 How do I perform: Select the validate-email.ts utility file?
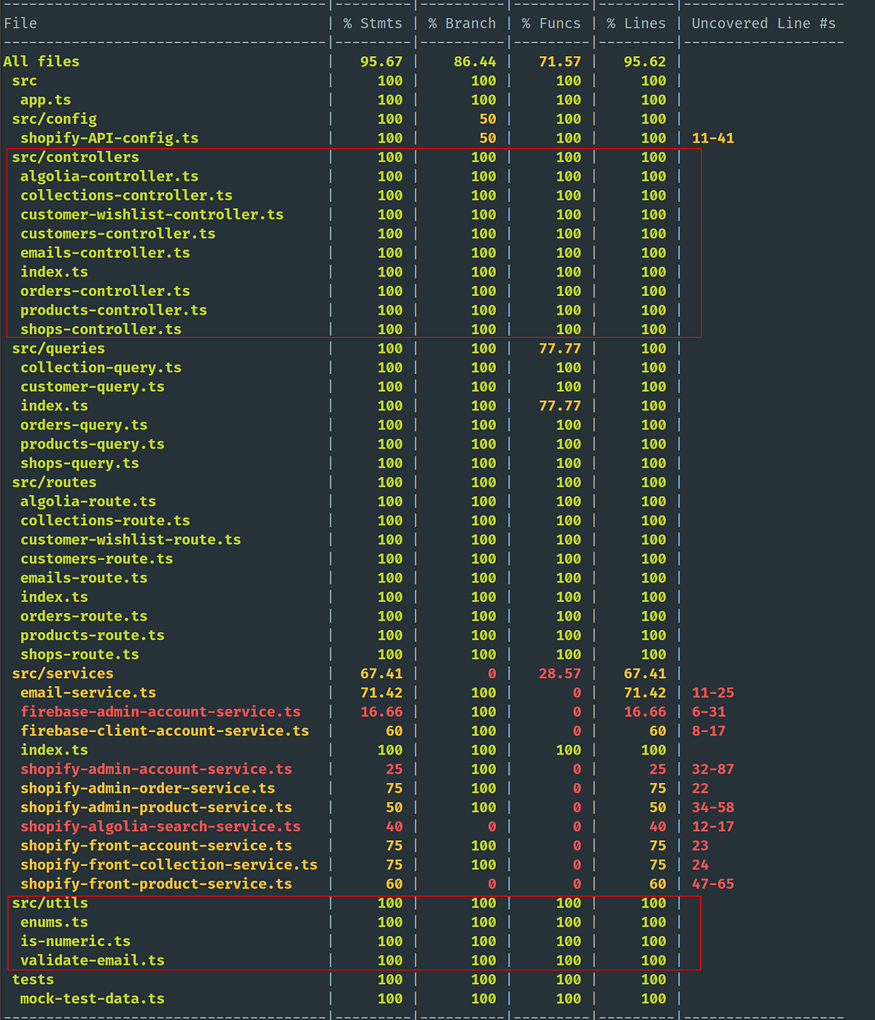(92, 960)
